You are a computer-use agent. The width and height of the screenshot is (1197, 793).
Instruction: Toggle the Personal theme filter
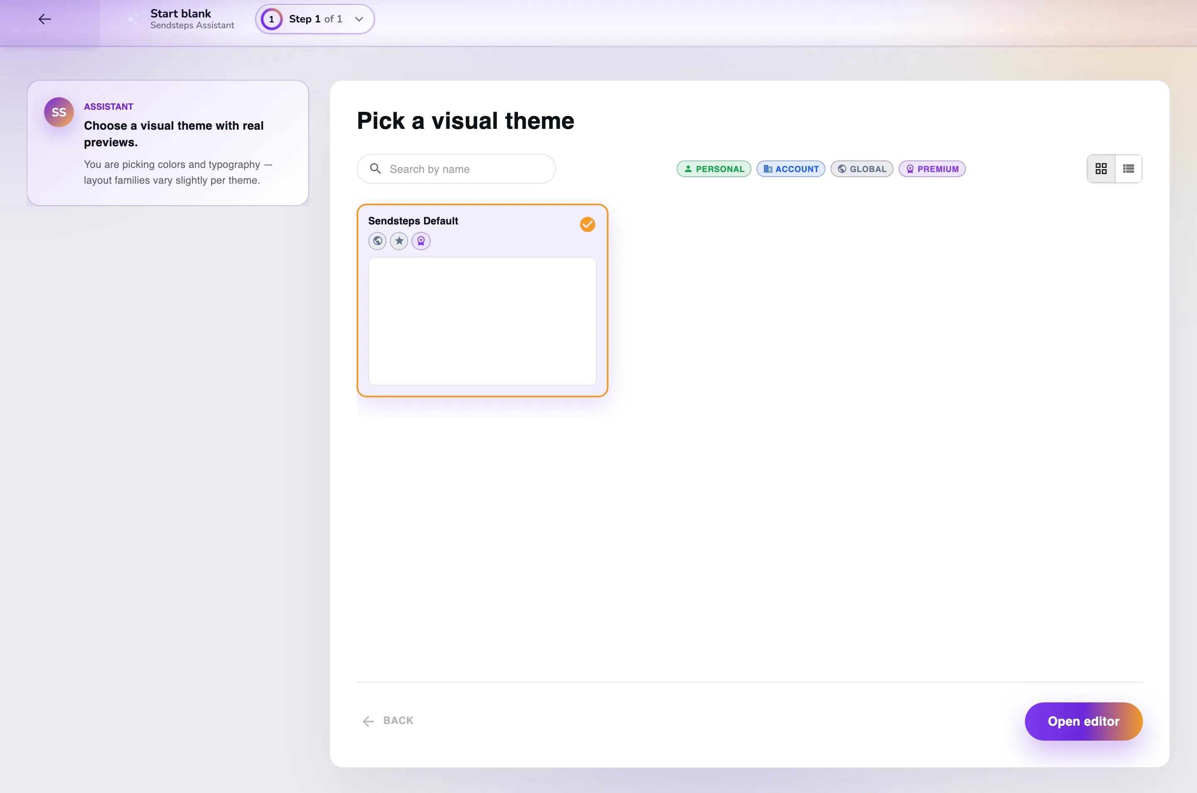(x=714, y=169)
